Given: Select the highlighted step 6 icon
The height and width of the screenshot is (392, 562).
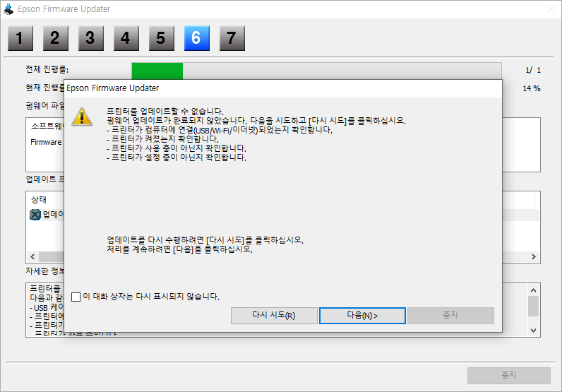Looking at the screenshot, I should 197,38.
